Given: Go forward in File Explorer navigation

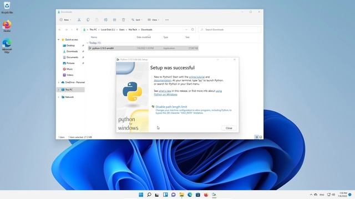Looking at the screenshot, I should coord(66,29).
